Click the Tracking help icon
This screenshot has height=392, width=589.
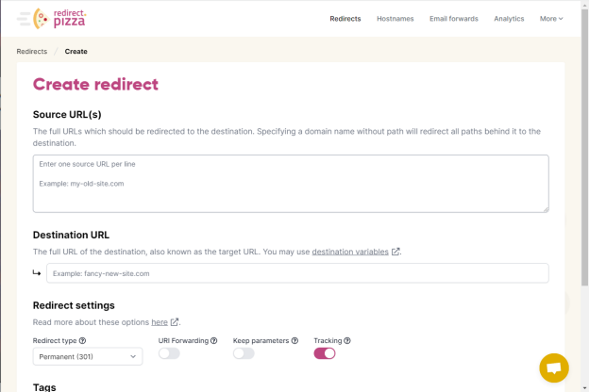click(x=347, y=340)
